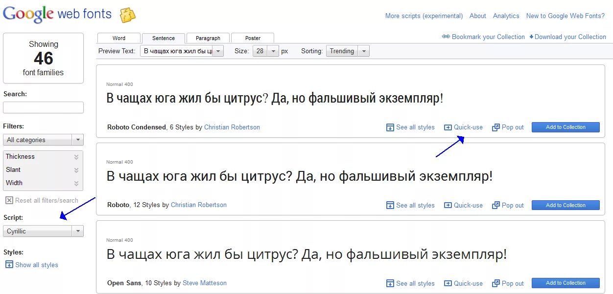Click the Download your Collection arrow icon

click(532, 37)
